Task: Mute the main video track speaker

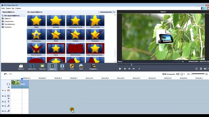Action: tap(9, 87)
